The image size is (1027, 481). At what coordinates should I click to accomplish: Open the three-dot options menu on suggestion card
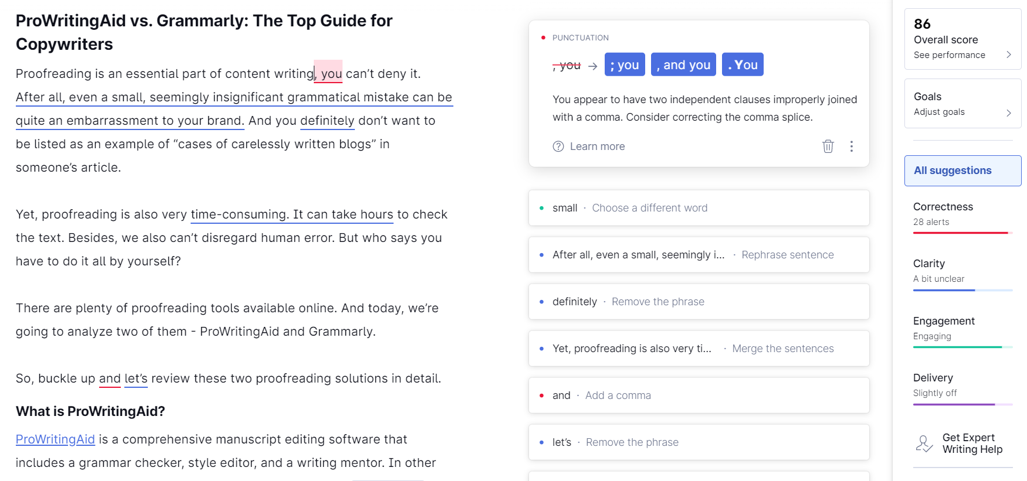click(852, 146)
